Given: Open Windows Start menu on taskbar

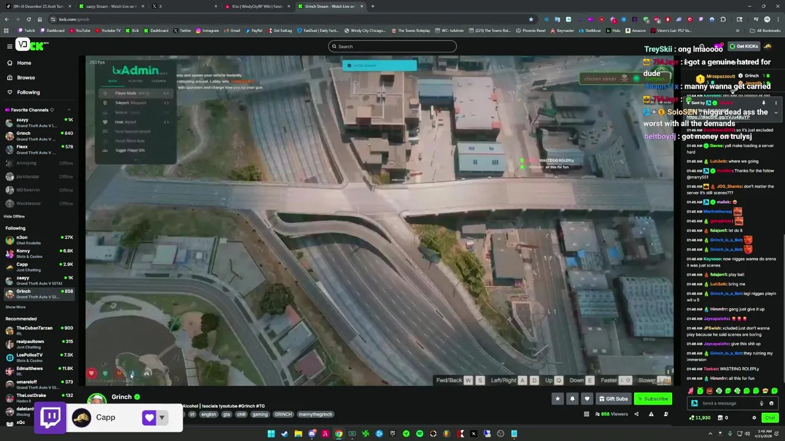Looking at the screenshot, I should (x=271, y=434).
